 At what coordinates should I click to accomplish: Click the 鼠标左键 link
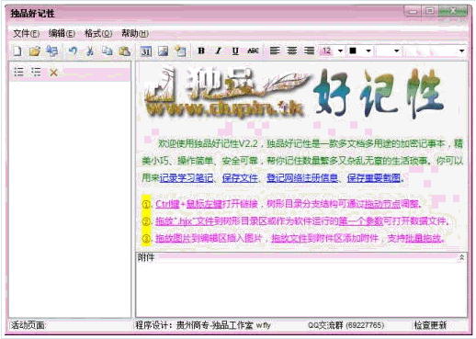pos(204,204)
